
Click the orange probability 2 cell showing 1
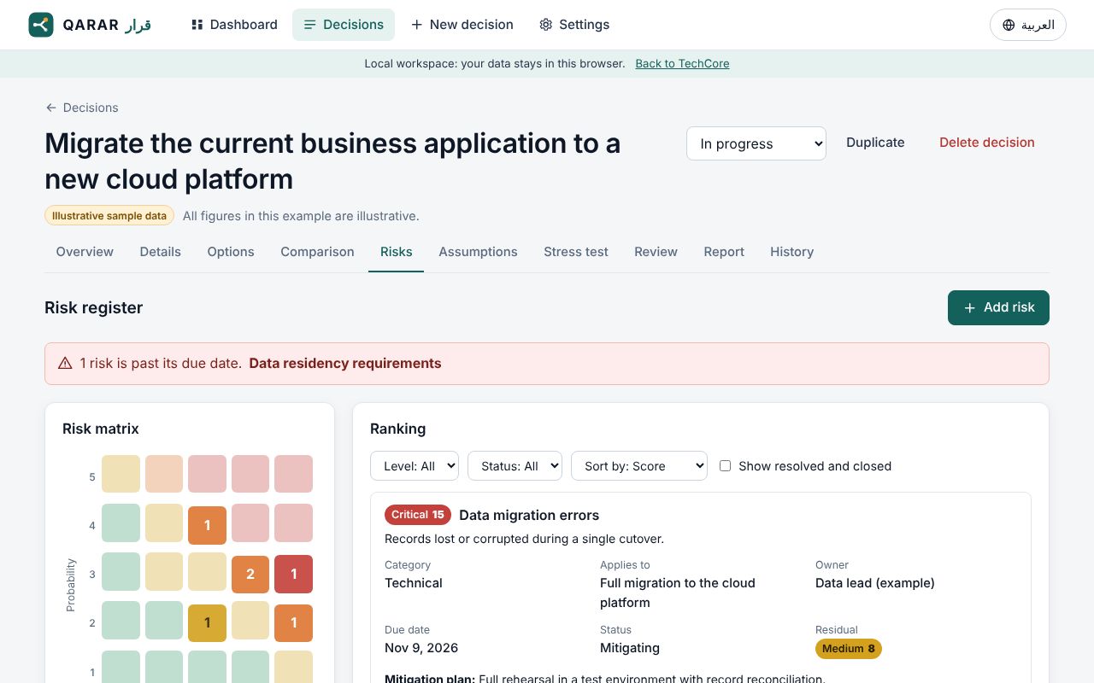293,622
